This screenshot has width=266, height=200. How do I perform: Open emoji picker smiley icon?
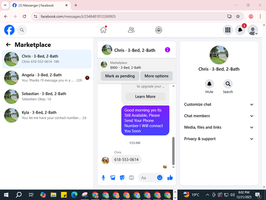click(160, 178)
